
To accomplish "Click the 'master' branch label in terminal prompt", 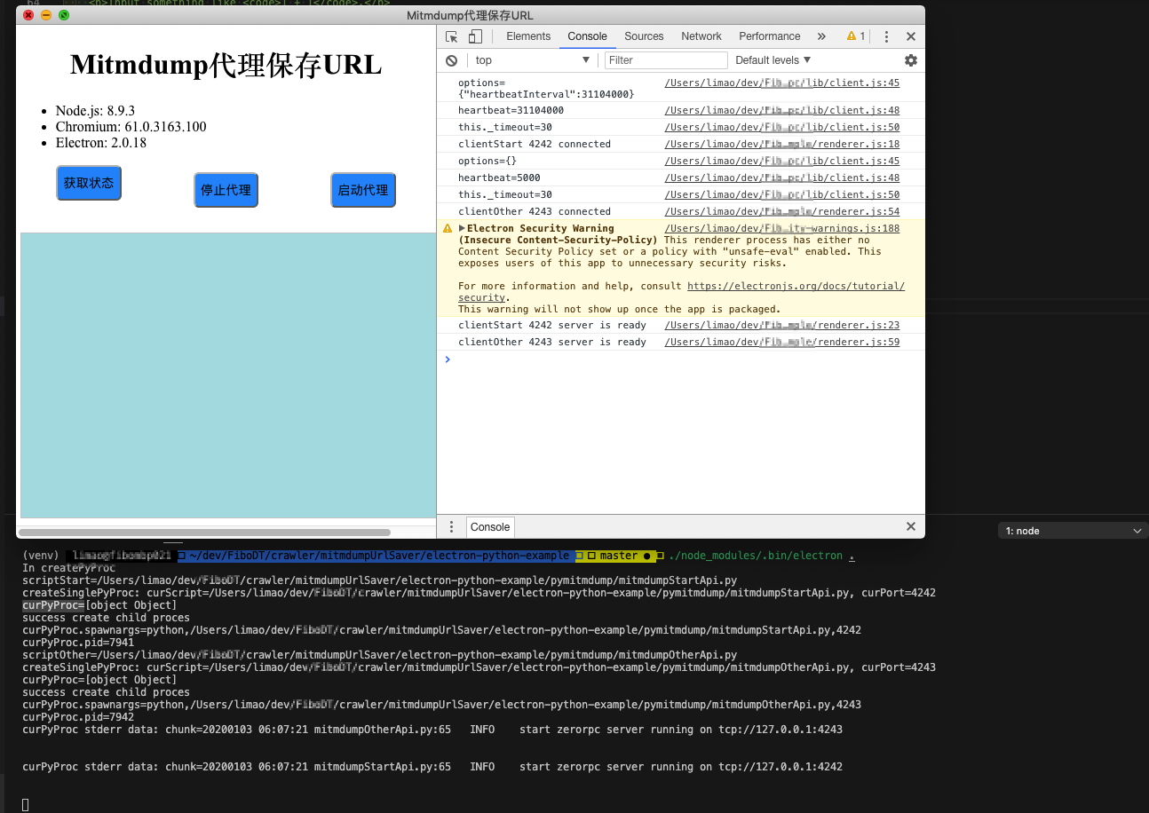I will coord(618,556).
